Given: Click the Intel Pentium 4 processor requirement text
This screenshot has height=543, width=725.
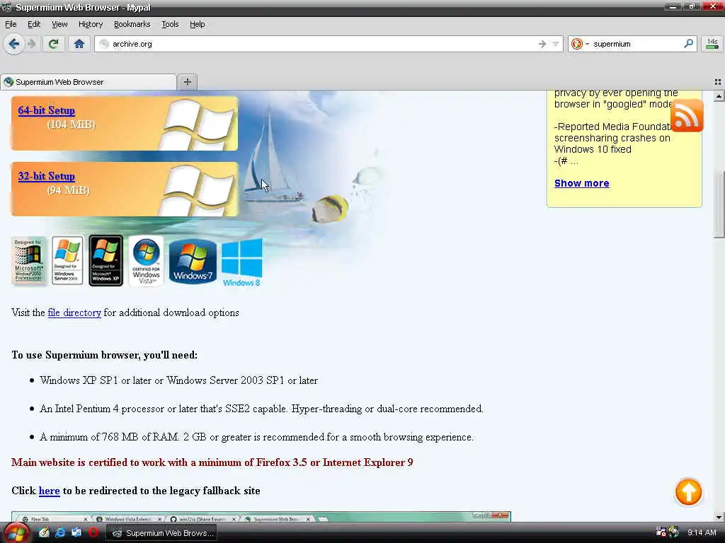Looking at the screenshot, I should tap(261, 409).
